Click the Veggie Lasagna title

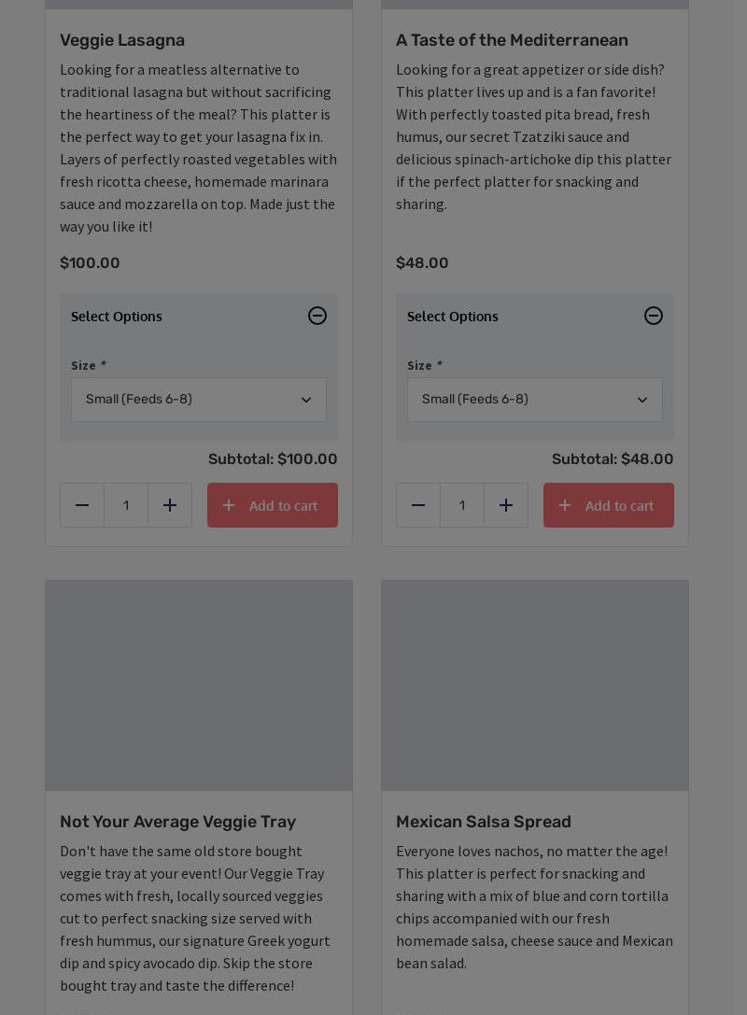(x=122, y=40)
